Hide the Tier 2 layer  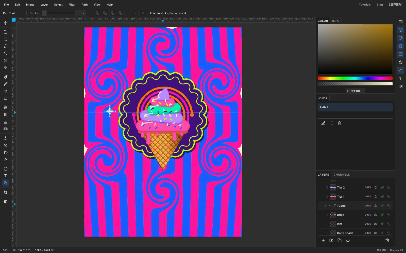376,187
